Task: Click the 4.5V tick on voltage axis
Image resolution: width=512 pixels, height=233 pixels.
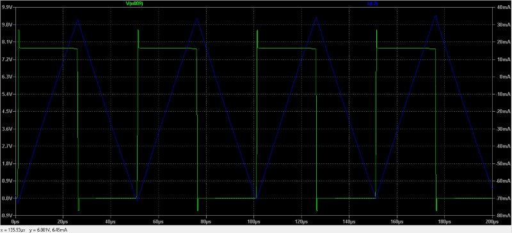Action: pyautogui.click(x=7, y=112)
